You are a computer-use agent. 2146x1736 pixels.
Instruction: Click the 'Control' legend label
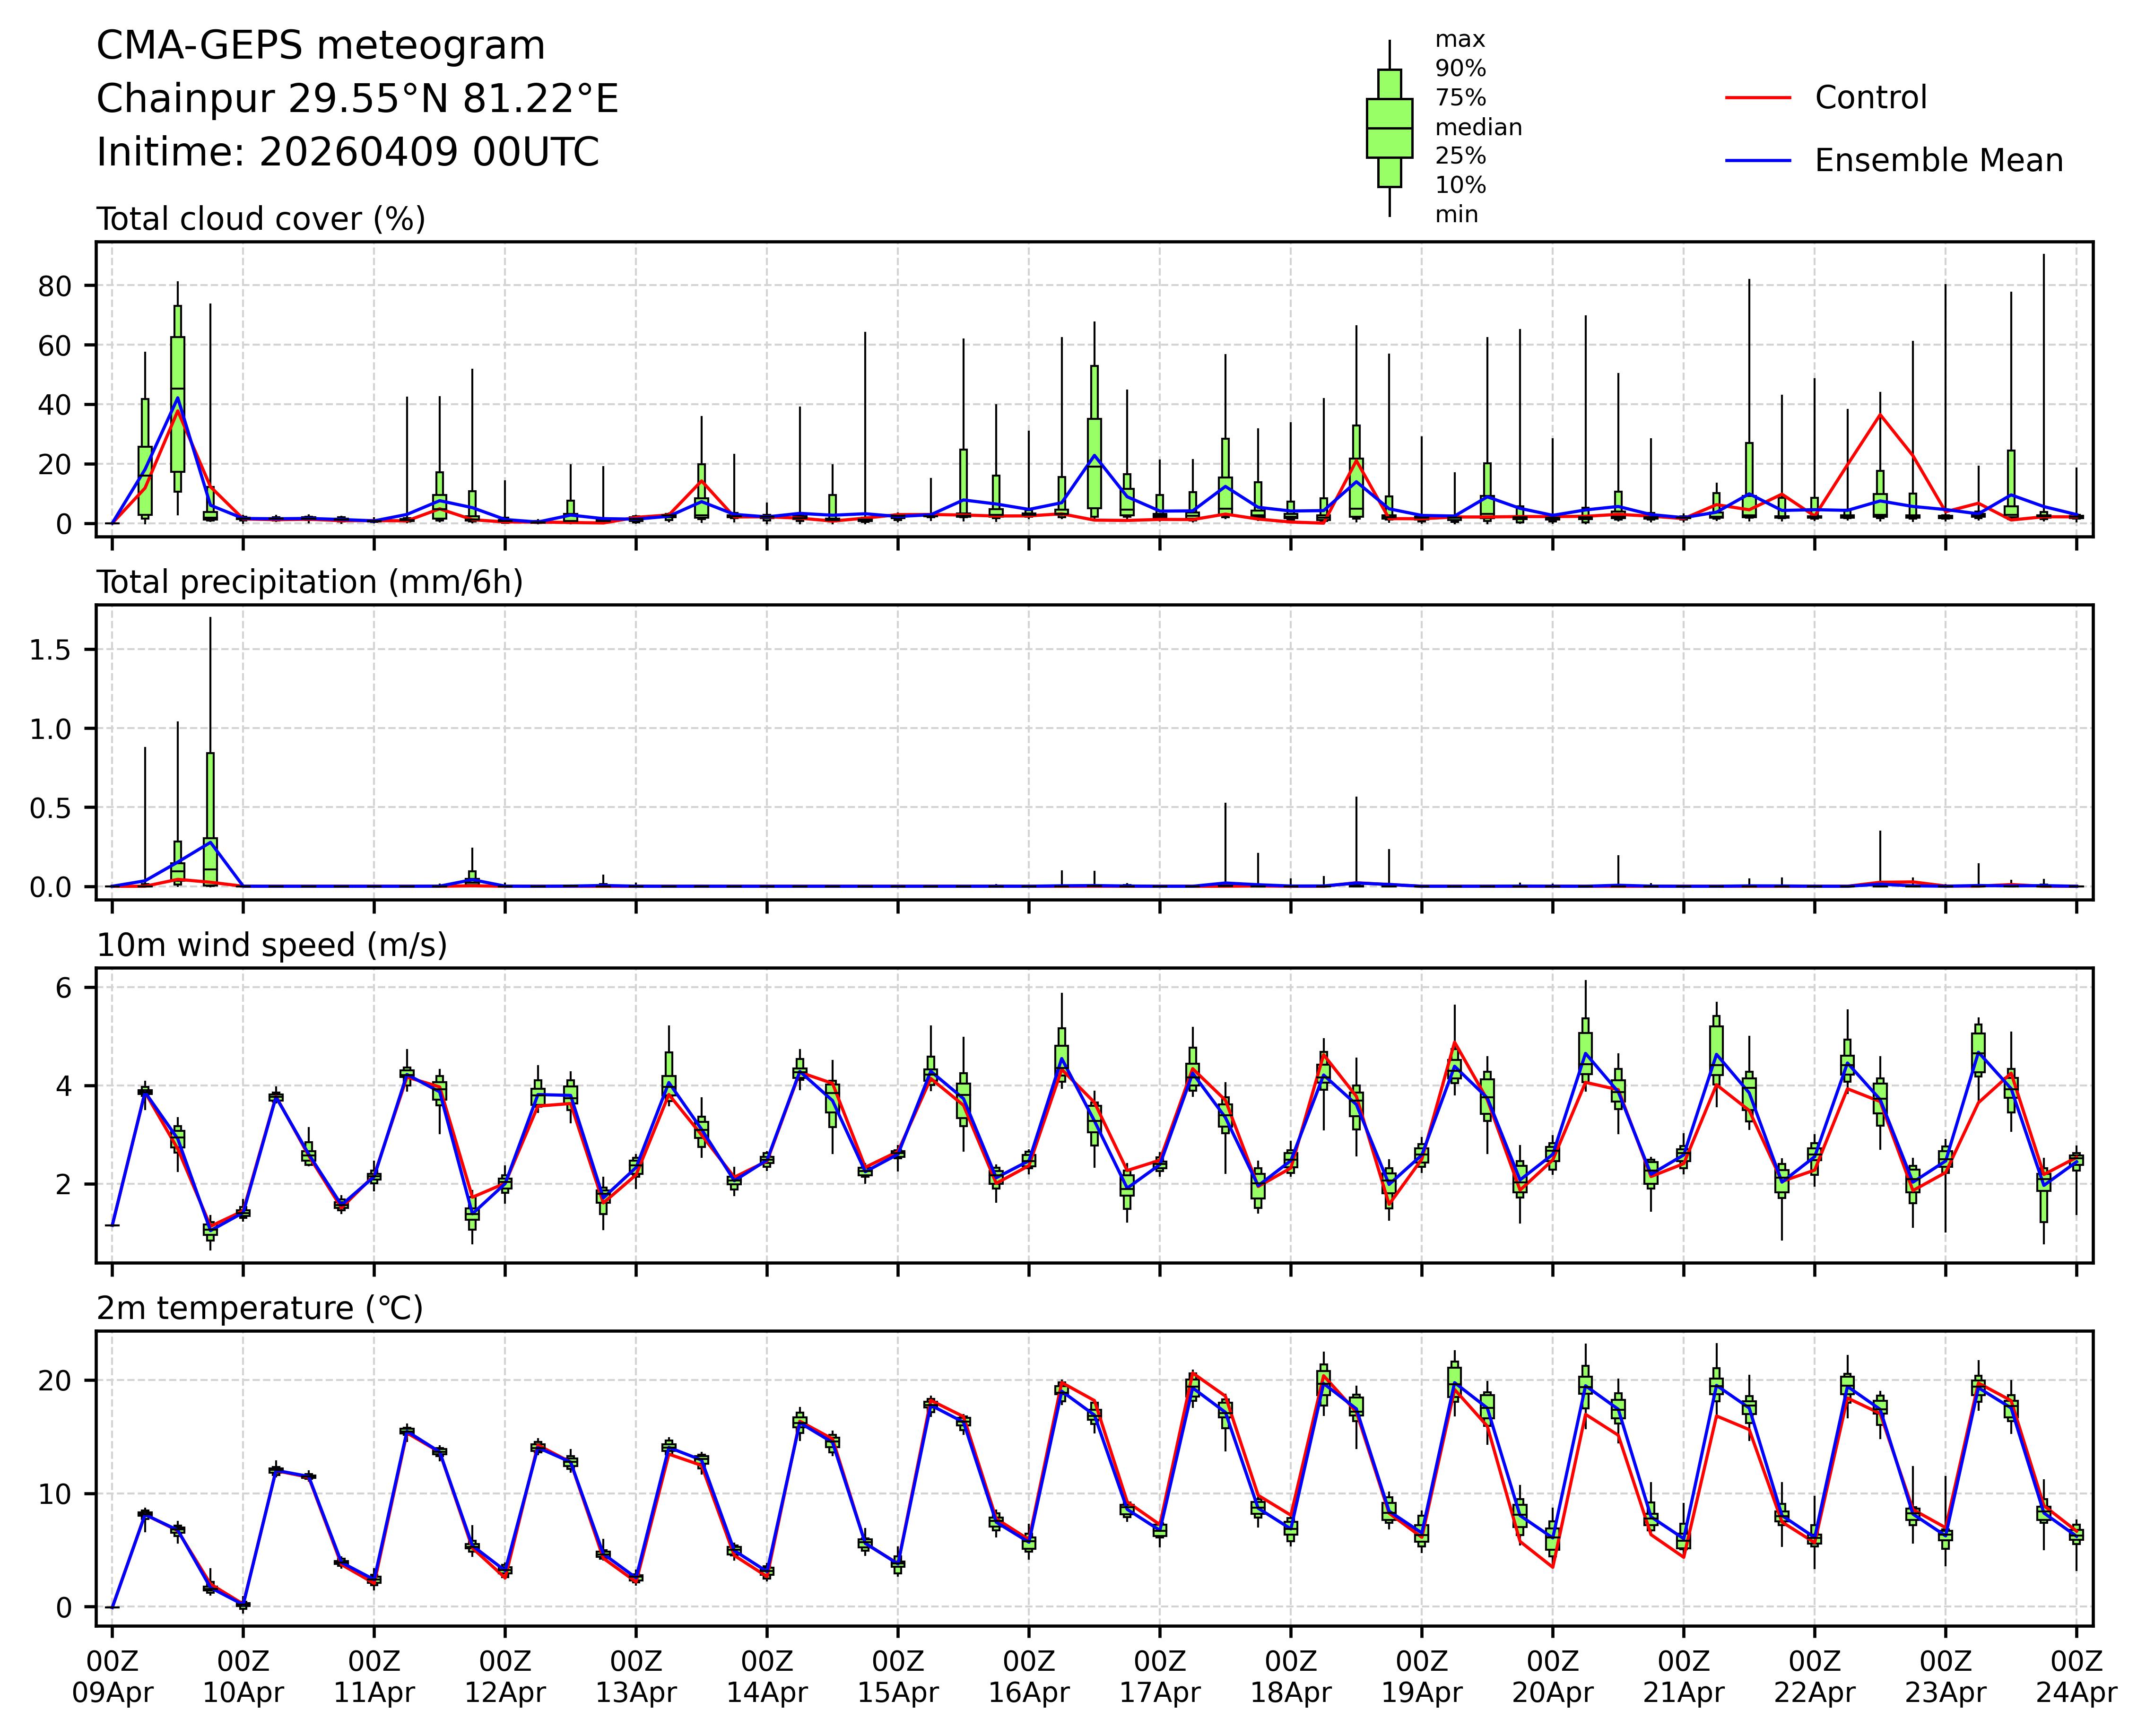tap(1870, 98)
